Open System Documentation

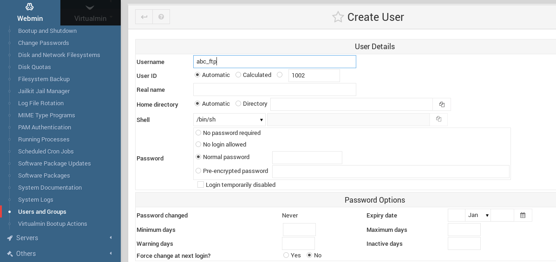(x=50, y=187)
